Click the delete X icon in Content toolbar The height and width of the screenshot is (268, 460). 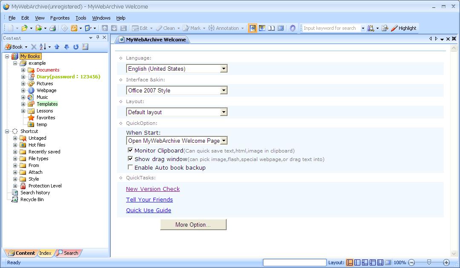[34, 47]
